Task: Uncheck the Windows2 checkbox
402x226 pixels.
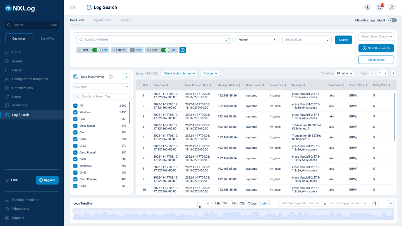Action: (75, 166)
